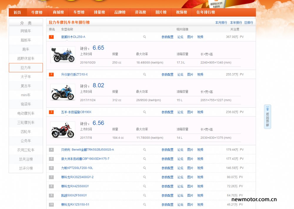The height and width of the screenshot is (209, 294).
Task: Open 视频榜 navigation tab
Action: click(181, 12)
